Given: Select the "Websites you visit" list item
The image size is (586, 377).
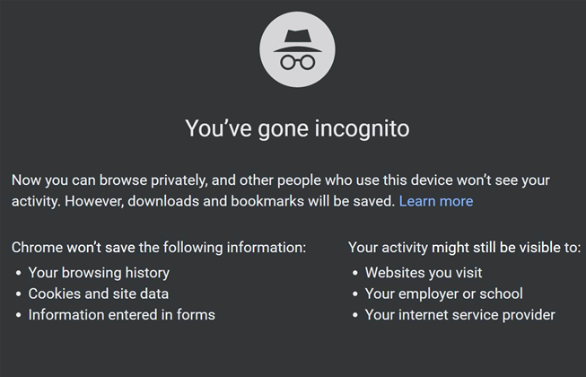Looking at the screenshot, I should click(x=424, y=272).
